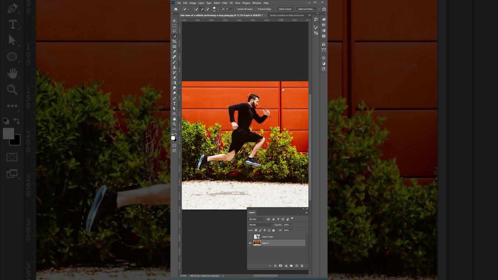Select the Rectangular Marquee tool
The height and width of the screenshot is (280, 498).
click(x=174, y=26)
